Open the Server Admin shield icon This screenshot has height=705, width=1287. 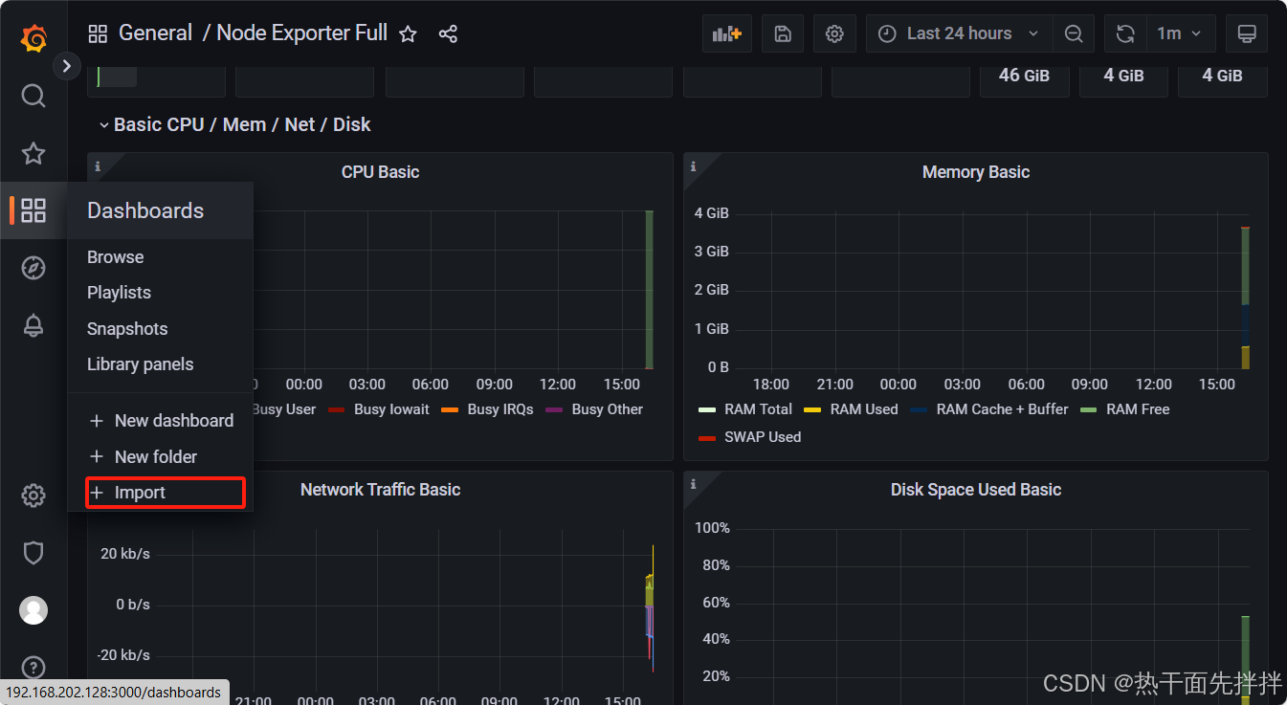click(33, 553)
